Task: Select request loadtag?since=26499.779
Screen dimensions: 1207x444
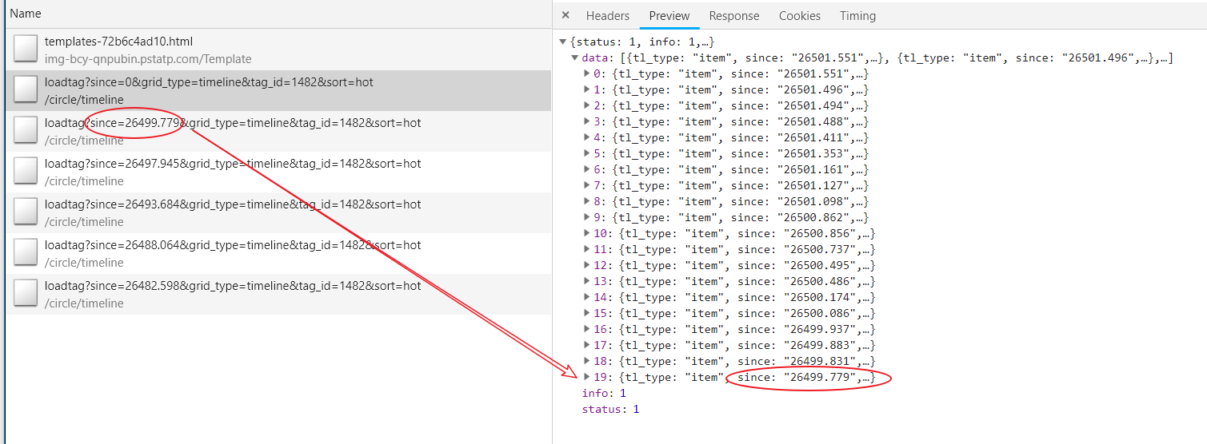Action: [278, 131]
